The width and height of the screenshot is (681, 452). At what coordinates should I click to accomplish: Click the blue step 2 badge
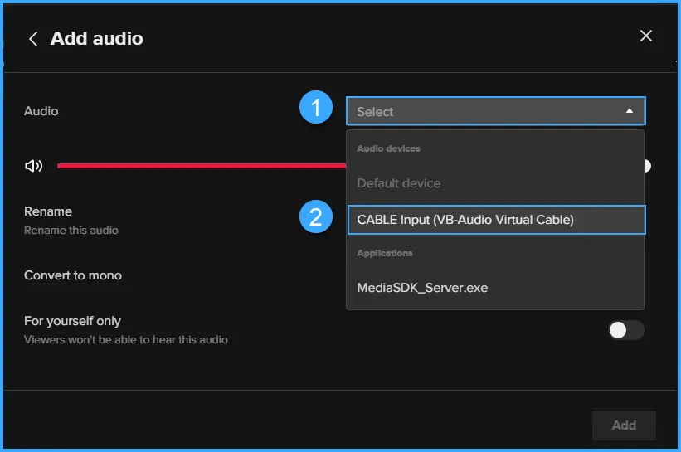pos(315,218)
